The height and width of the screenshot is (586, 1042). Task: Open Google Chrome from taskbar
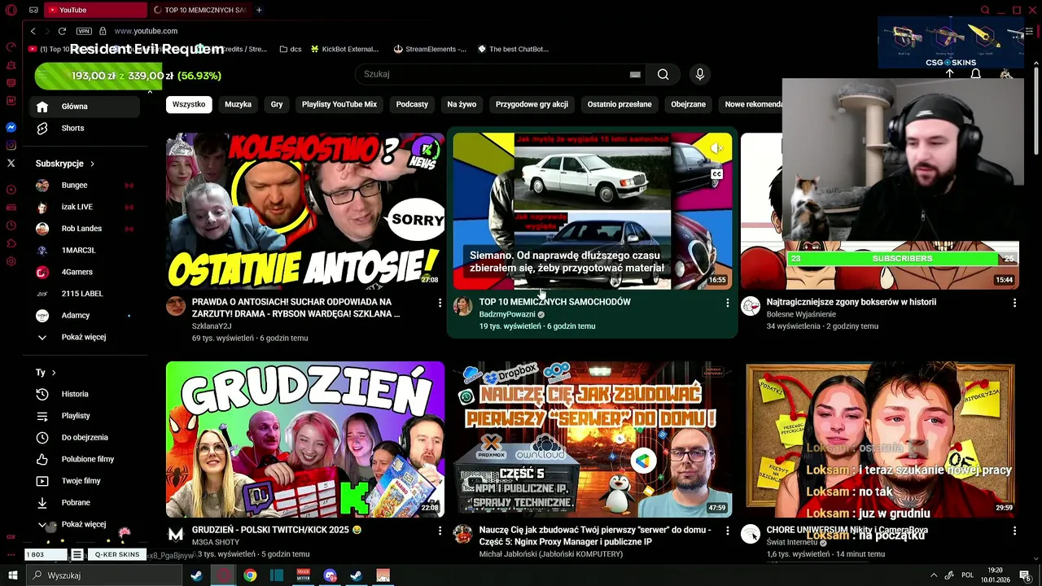250,575
